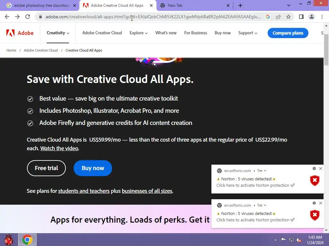Share this page via share icon
The width and height of the screenshot is (329, 246).
click(x=278, y=17)
